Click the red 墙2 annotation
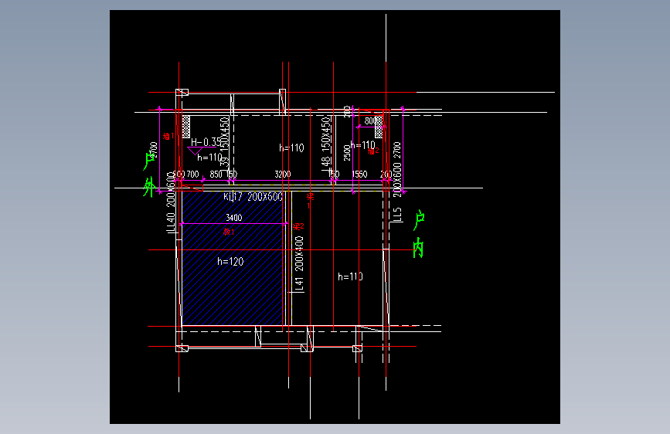 click(373, 151)
